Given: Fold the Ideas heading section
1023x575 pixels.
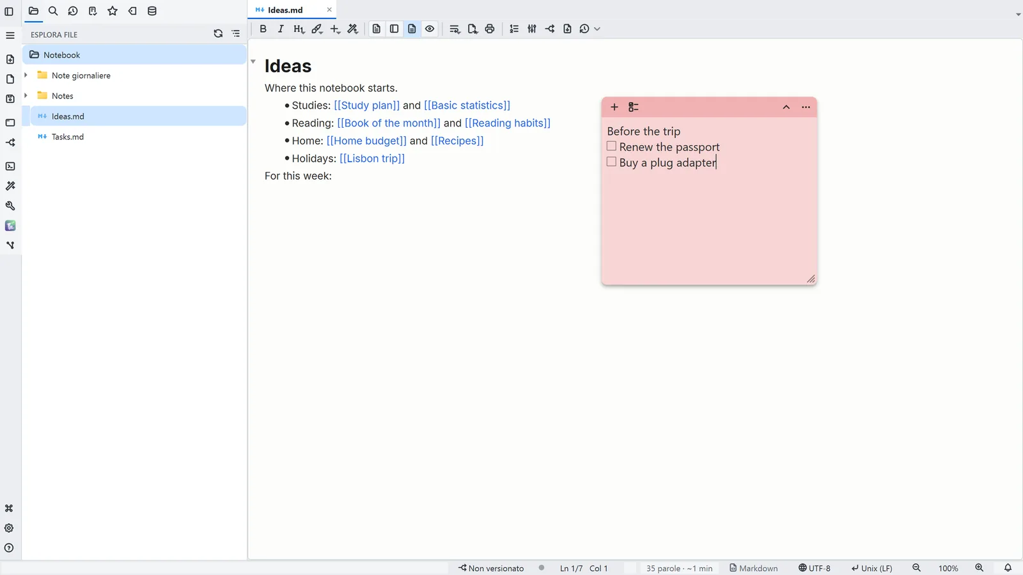Looking at the screenshot, I should coord(253,61).
